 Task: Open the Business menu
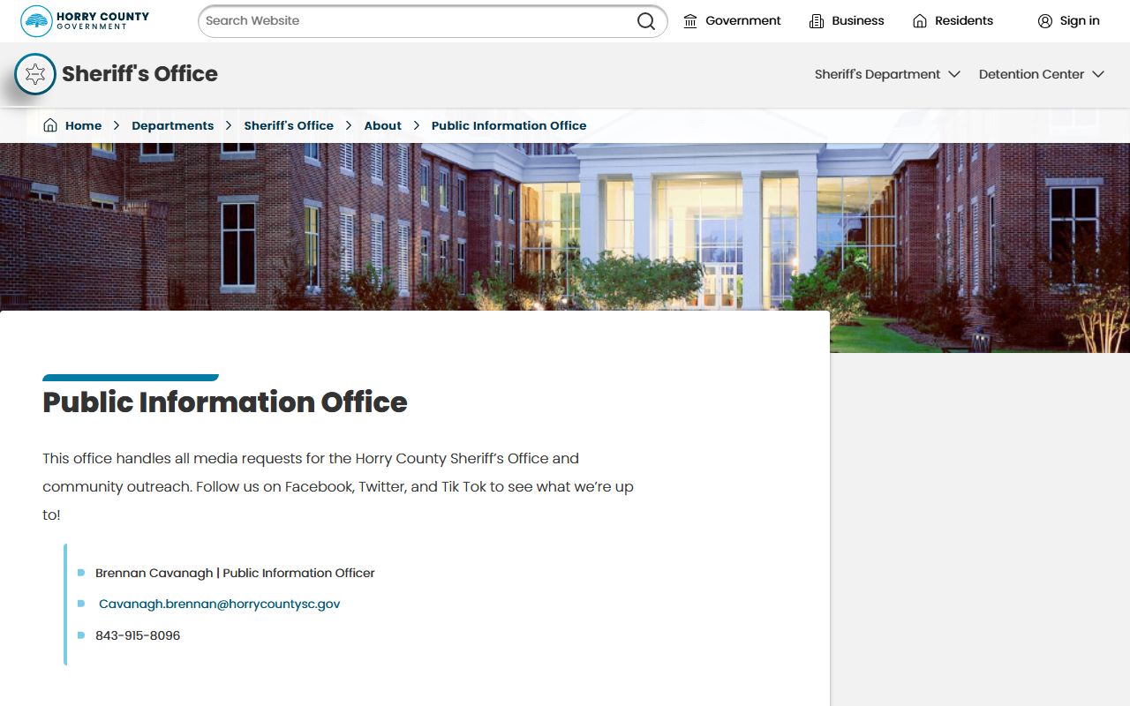click(847, 21)
